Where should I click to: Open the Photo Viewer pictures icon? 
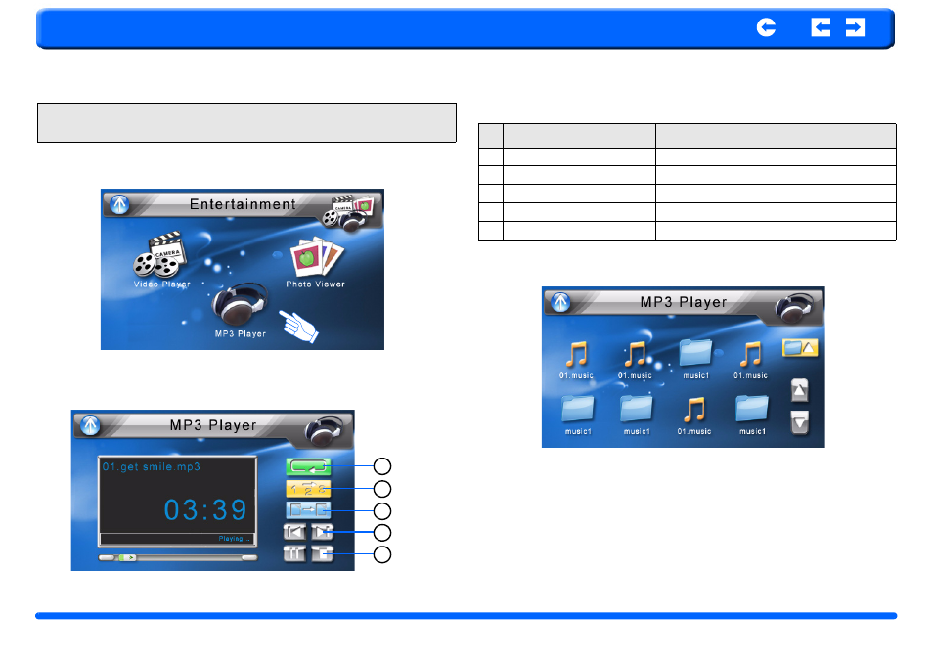pos(316,257)
